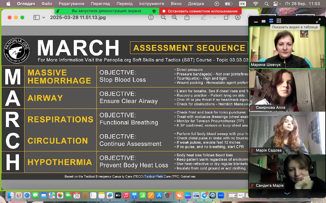Open App Store from the Dock
The height and width of the screenshot is (203, 326).
159,195
